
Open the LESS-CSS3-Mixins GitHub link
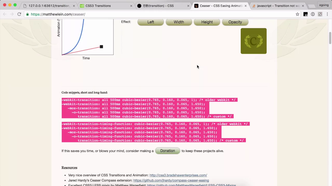(191, 185)
